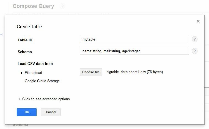Click the Load CSV data from label

click(35, 64)
